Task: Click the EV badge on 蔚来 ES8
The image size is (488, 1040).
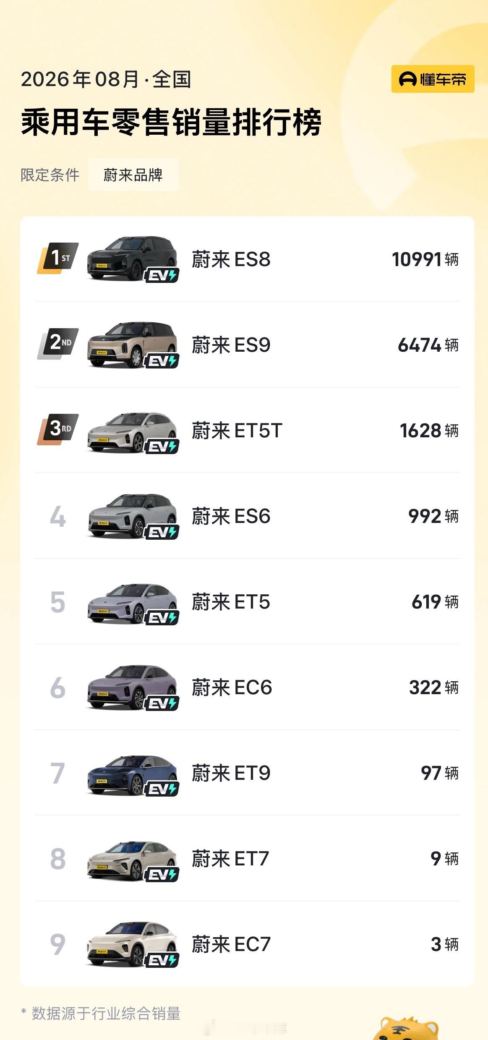Action: [x=162, y=275]
